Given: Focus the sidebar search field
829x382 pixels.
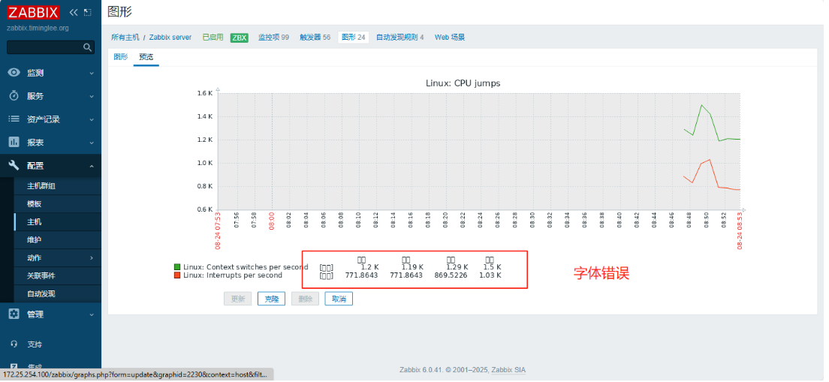Looking at the screenshot, I should click(51, 47).
